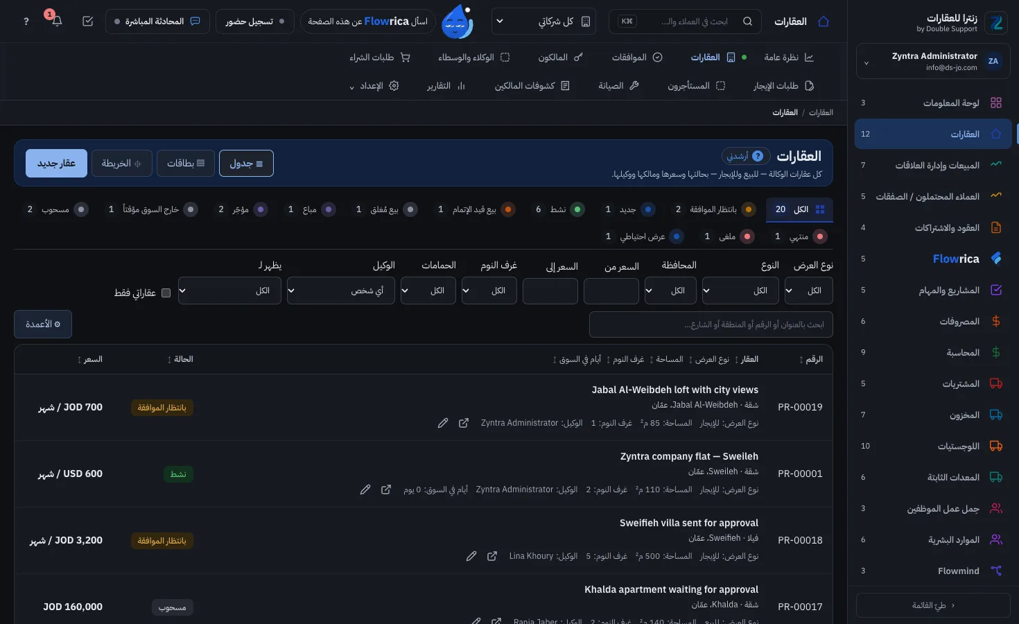The height and width of the screenshot is (624, 1019).
Task: Click the Zyntra logo in sidebar header
Action: 997,23
